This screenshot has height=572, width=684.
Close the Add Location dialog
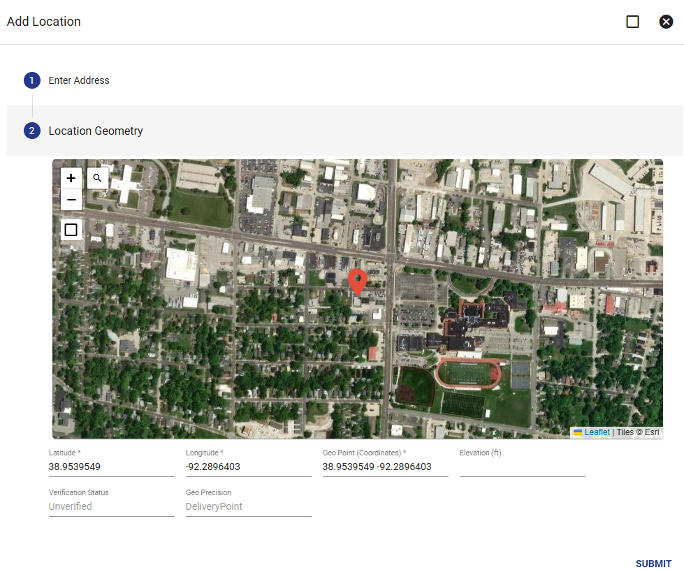(666, 22)
